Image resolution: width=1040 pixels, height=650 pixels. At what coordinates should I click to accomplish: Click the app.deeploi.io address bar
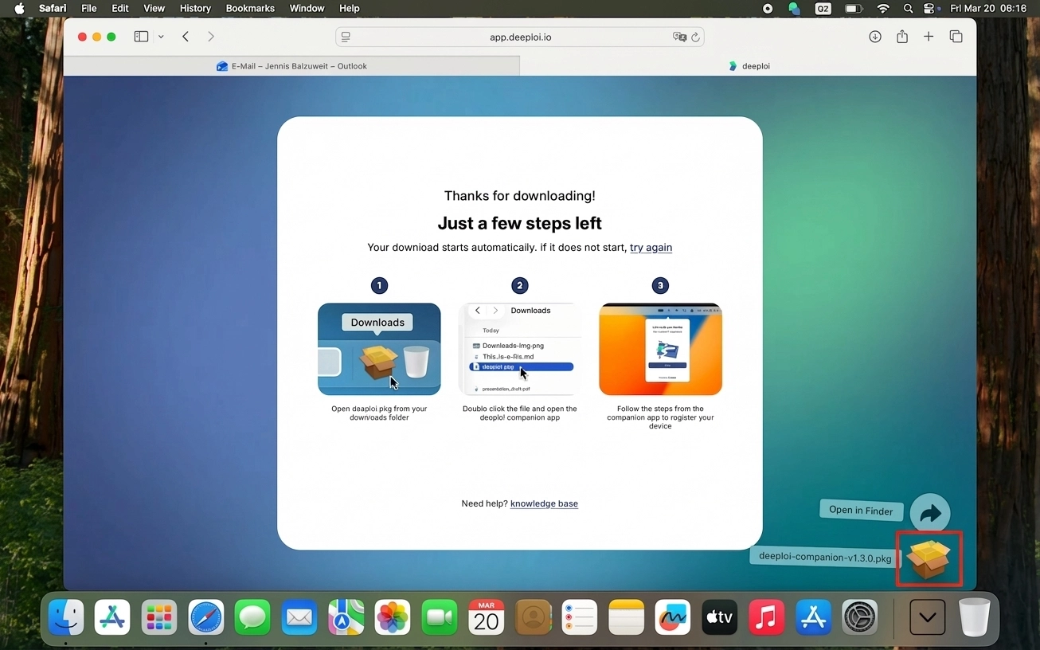tap(520, 37)
